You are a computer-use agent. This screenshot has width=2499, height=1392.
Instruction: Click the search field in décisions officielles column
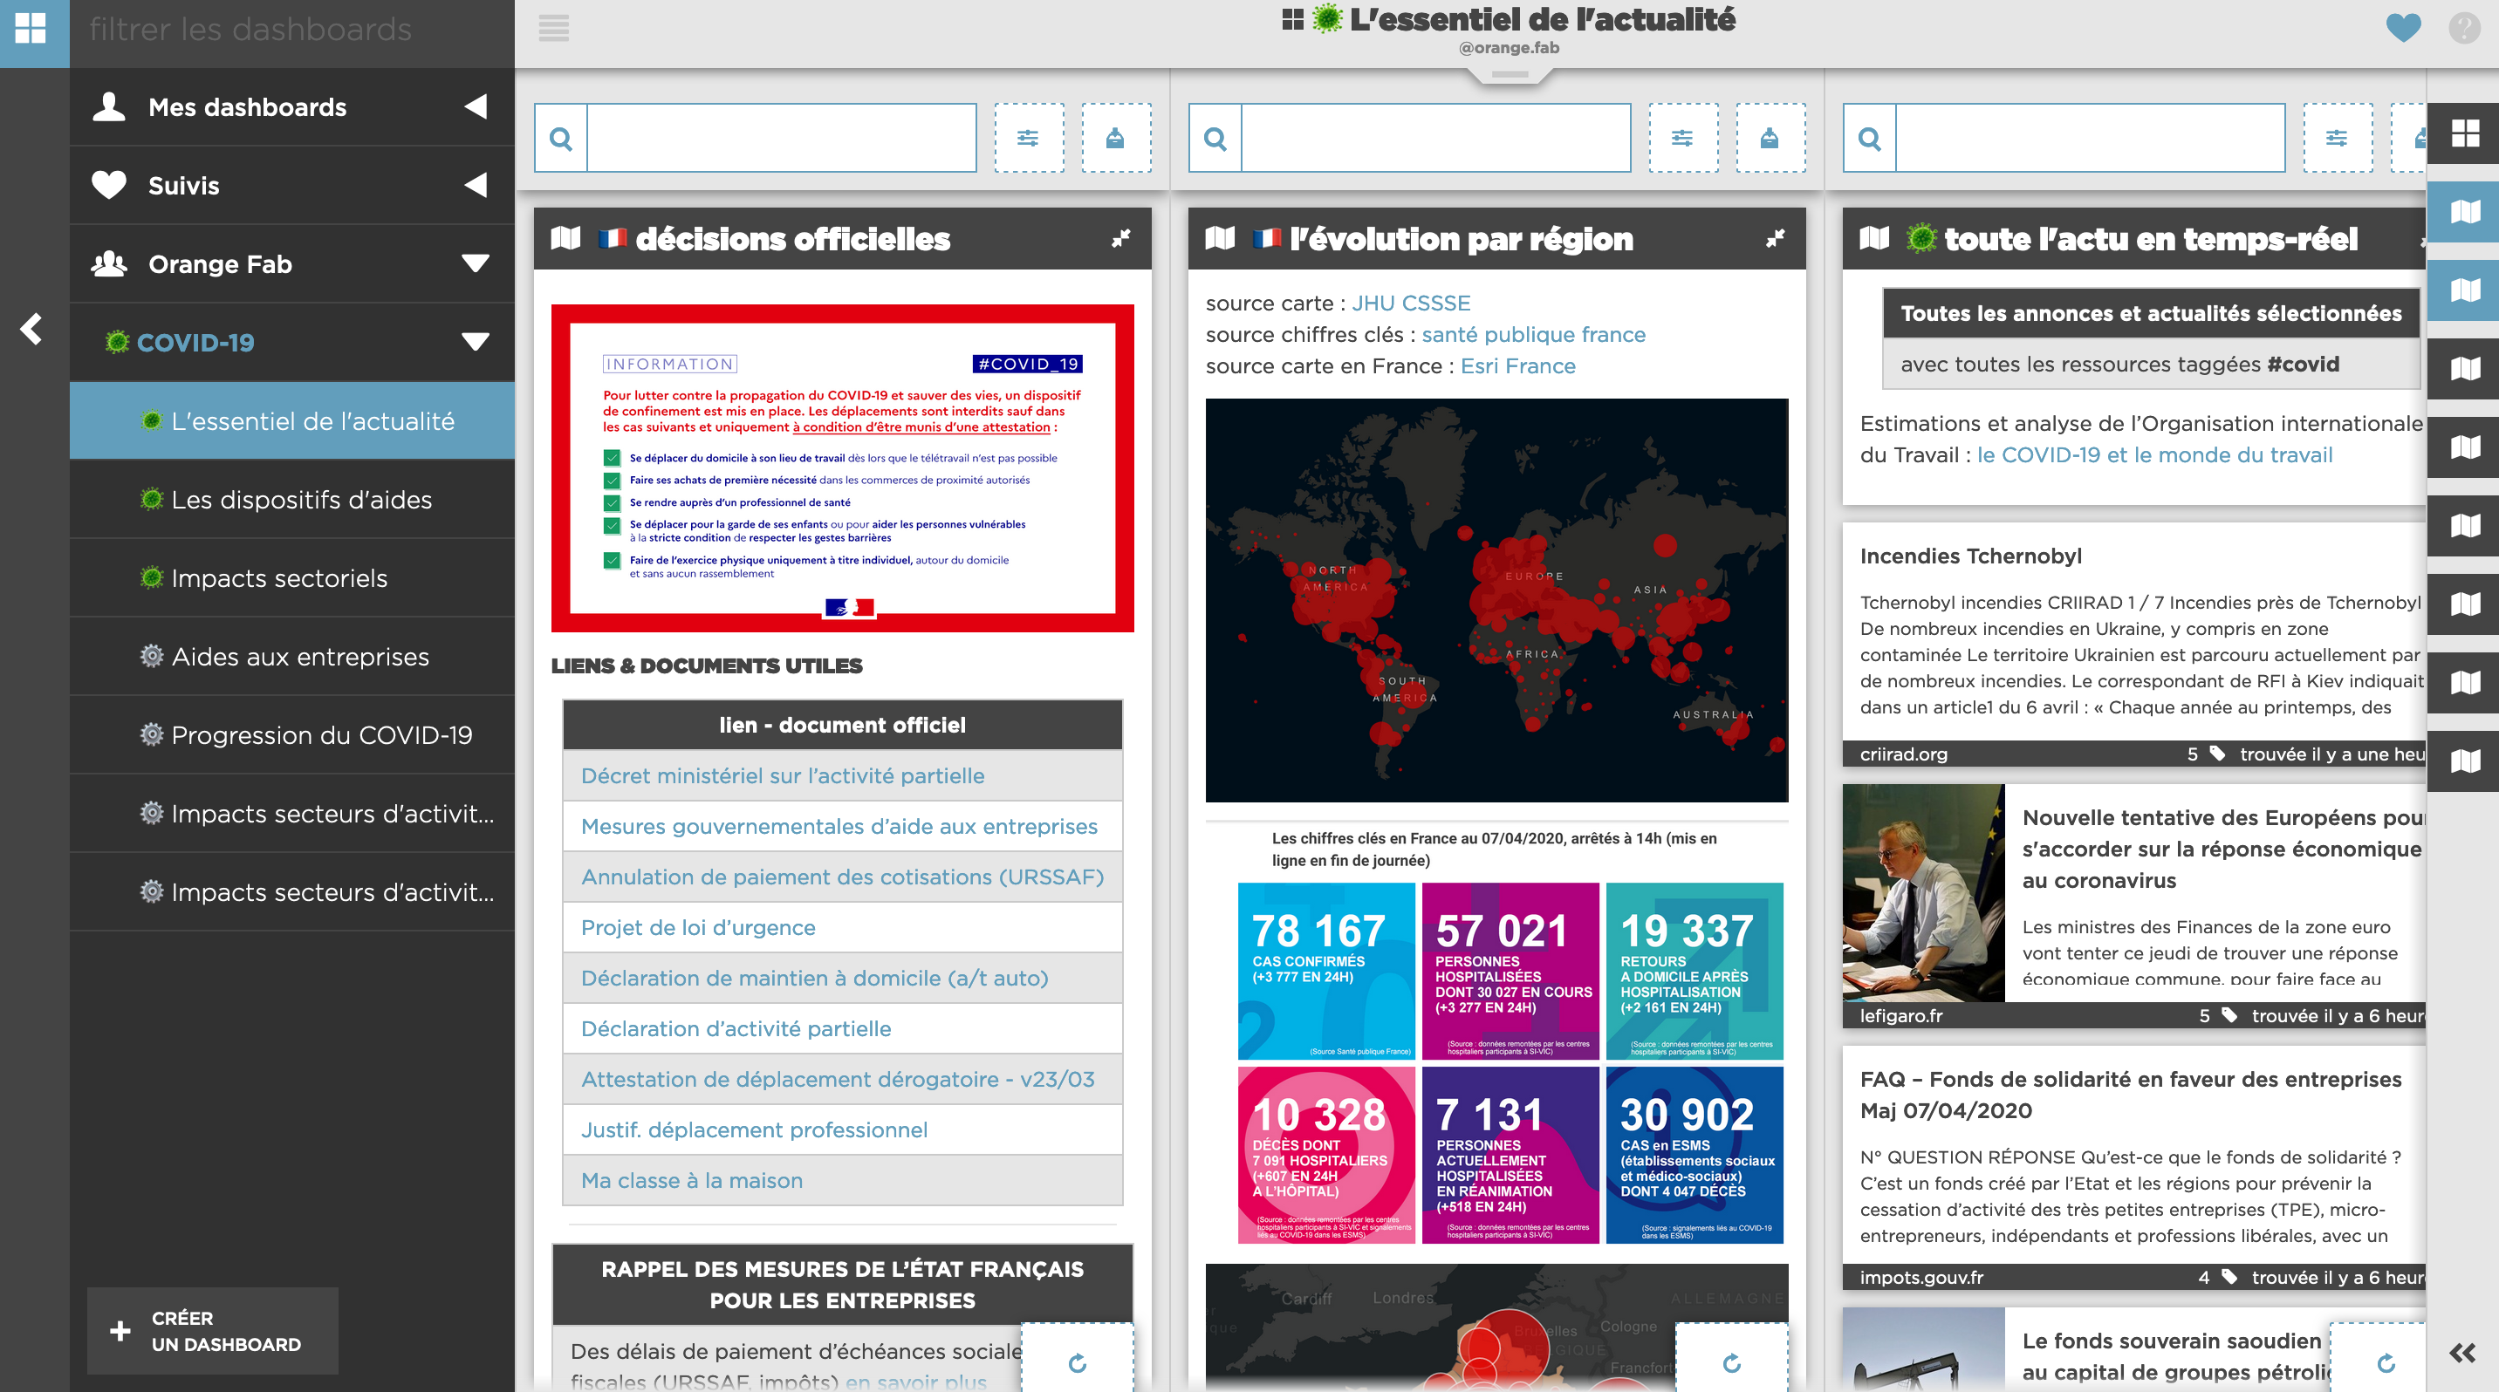tap(781, 139)
